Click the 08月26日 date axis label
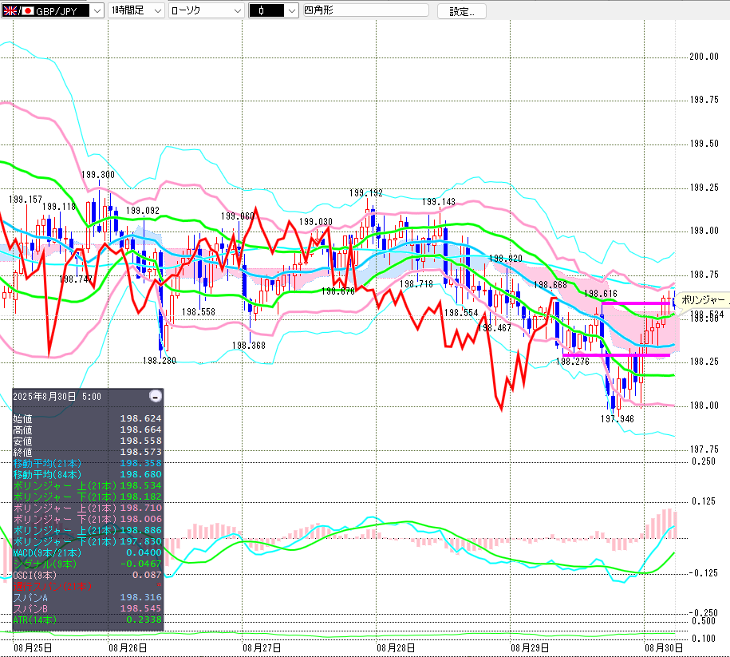The image size is (730, 657). (x=128, y=647)
